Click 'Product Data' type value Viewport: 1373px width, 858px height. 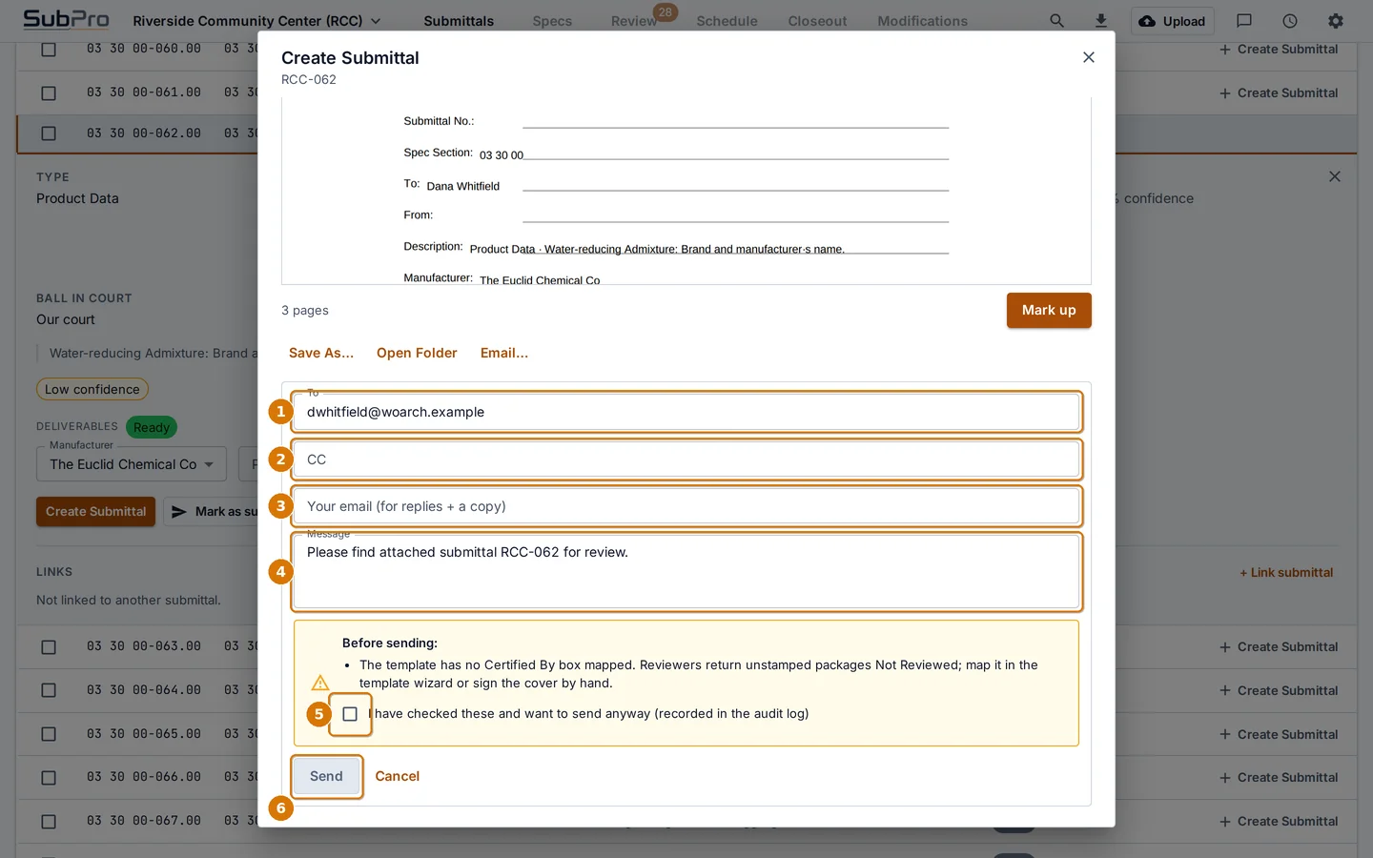pos(77,198)
